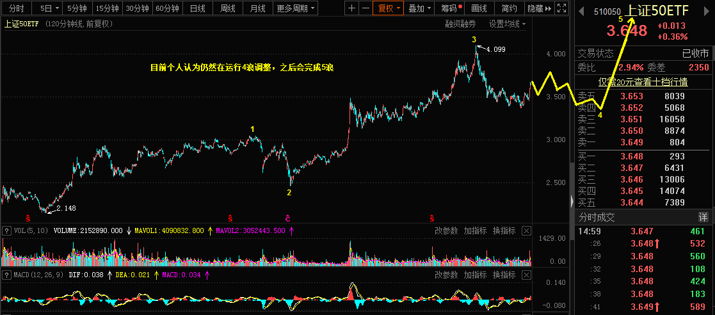Switch to the 5分钟 period tab

tap(76, 8)
